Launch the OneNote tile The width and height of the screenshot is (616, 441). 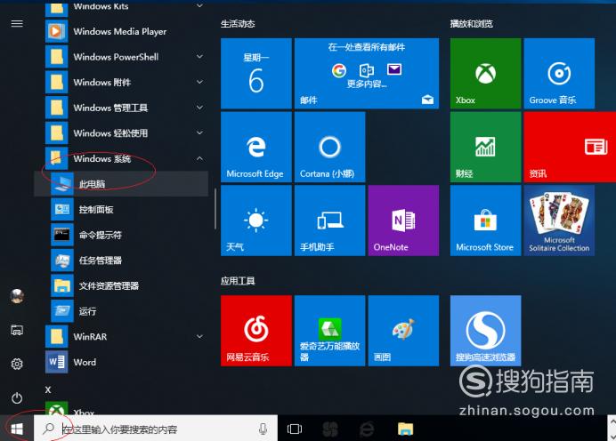[x=403, y=220]
